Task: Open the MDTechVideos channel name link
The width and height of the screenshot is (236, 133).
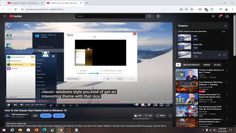Action: (x=19, y=115)
